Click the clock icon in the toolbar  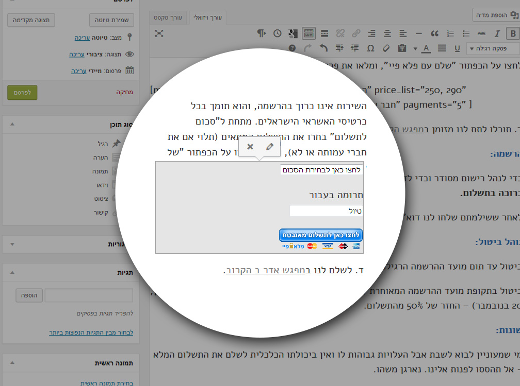pos(277,33)
